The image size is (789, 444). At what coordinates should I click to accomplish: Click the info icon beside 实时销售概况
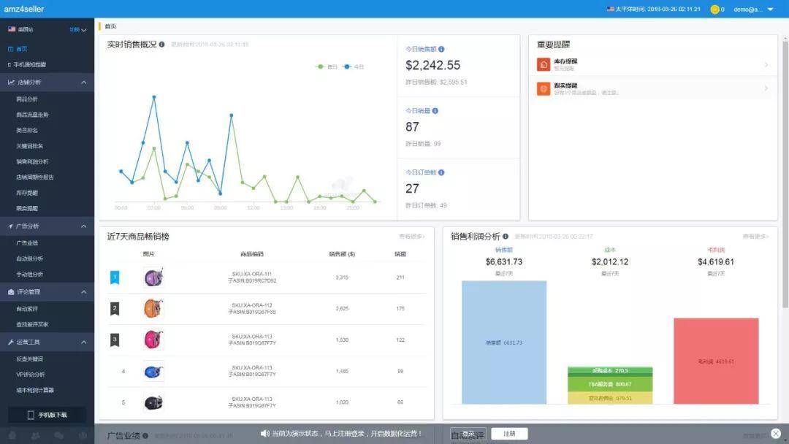point(161,45)
